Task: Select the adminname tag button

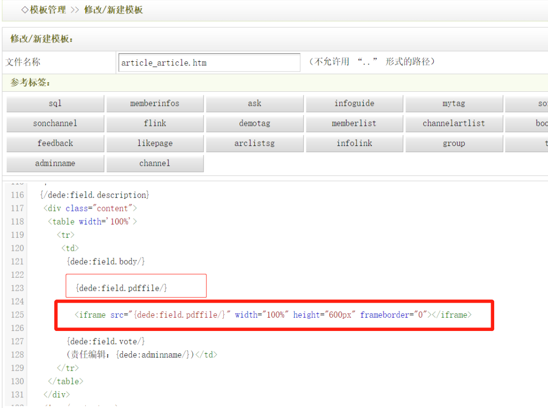Action: tap(55, 163)
